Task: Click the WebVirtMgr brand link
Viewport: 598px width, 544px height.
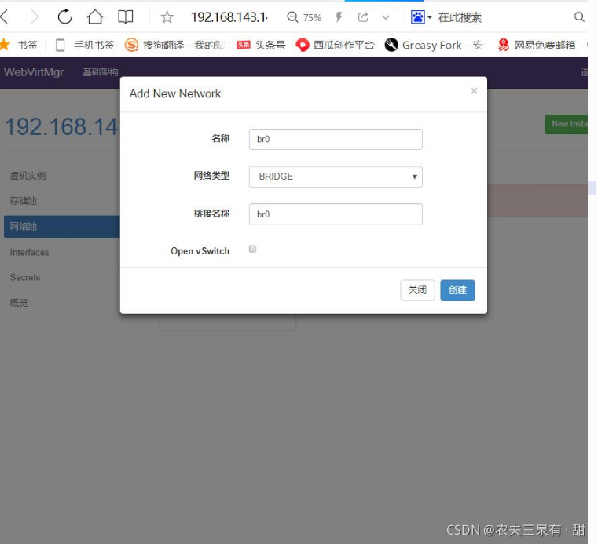Action: tap(34, 72)
